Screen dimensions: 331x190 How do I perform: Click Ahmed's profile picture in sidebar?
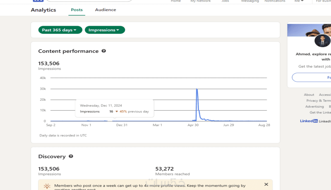pyautogui.click(x=322, y=41)
